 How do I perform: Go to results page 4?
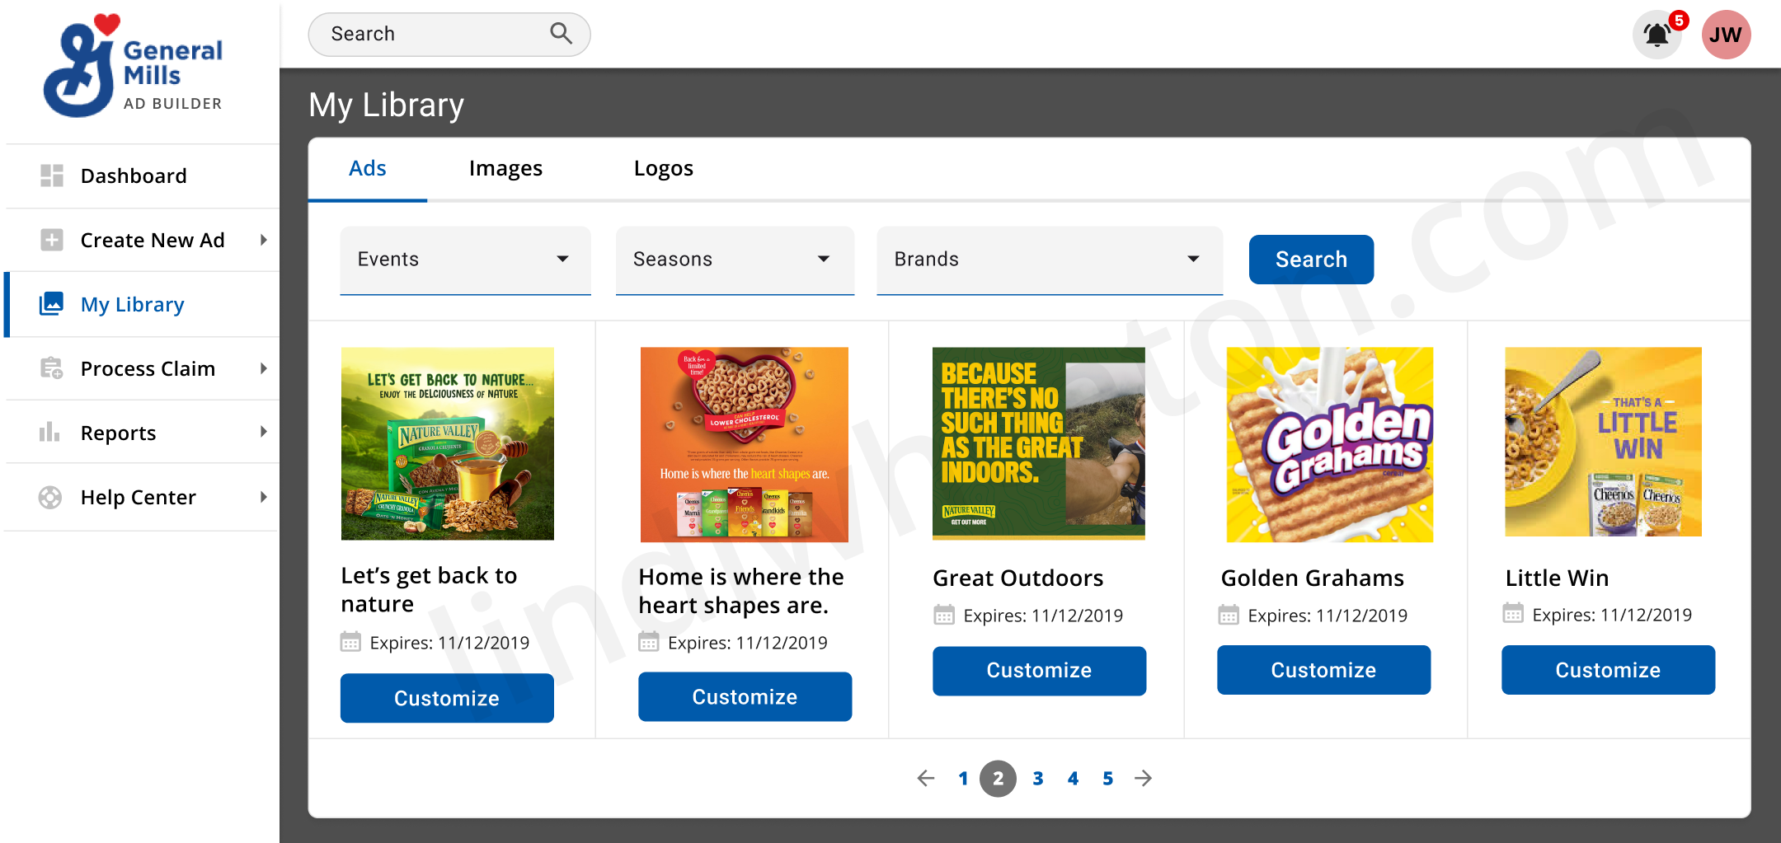point(1073,778)
